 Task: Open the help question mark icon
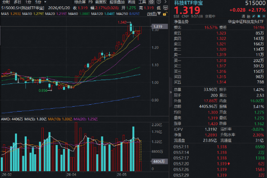[x=159, y=2]
